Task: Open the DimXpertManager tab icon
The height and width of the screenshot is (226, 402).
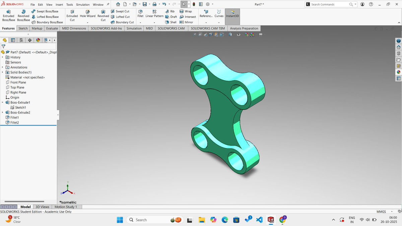Action: 29,40
